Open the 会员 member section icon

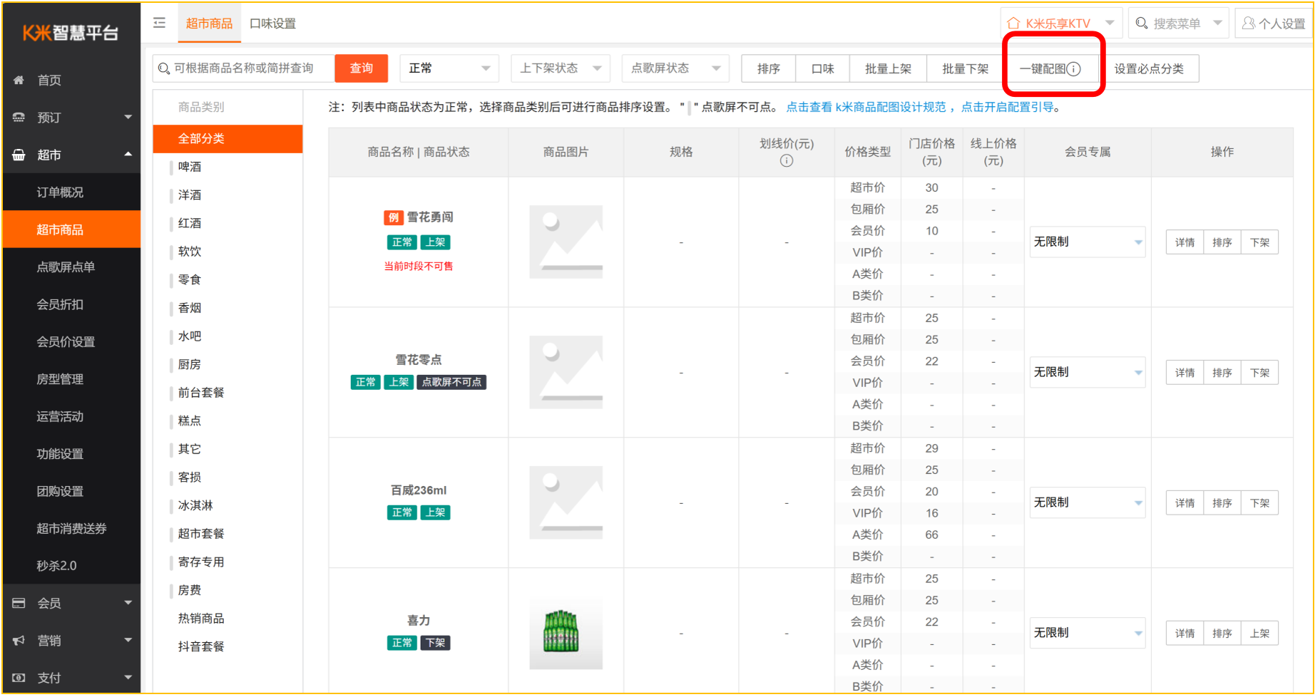19,602
